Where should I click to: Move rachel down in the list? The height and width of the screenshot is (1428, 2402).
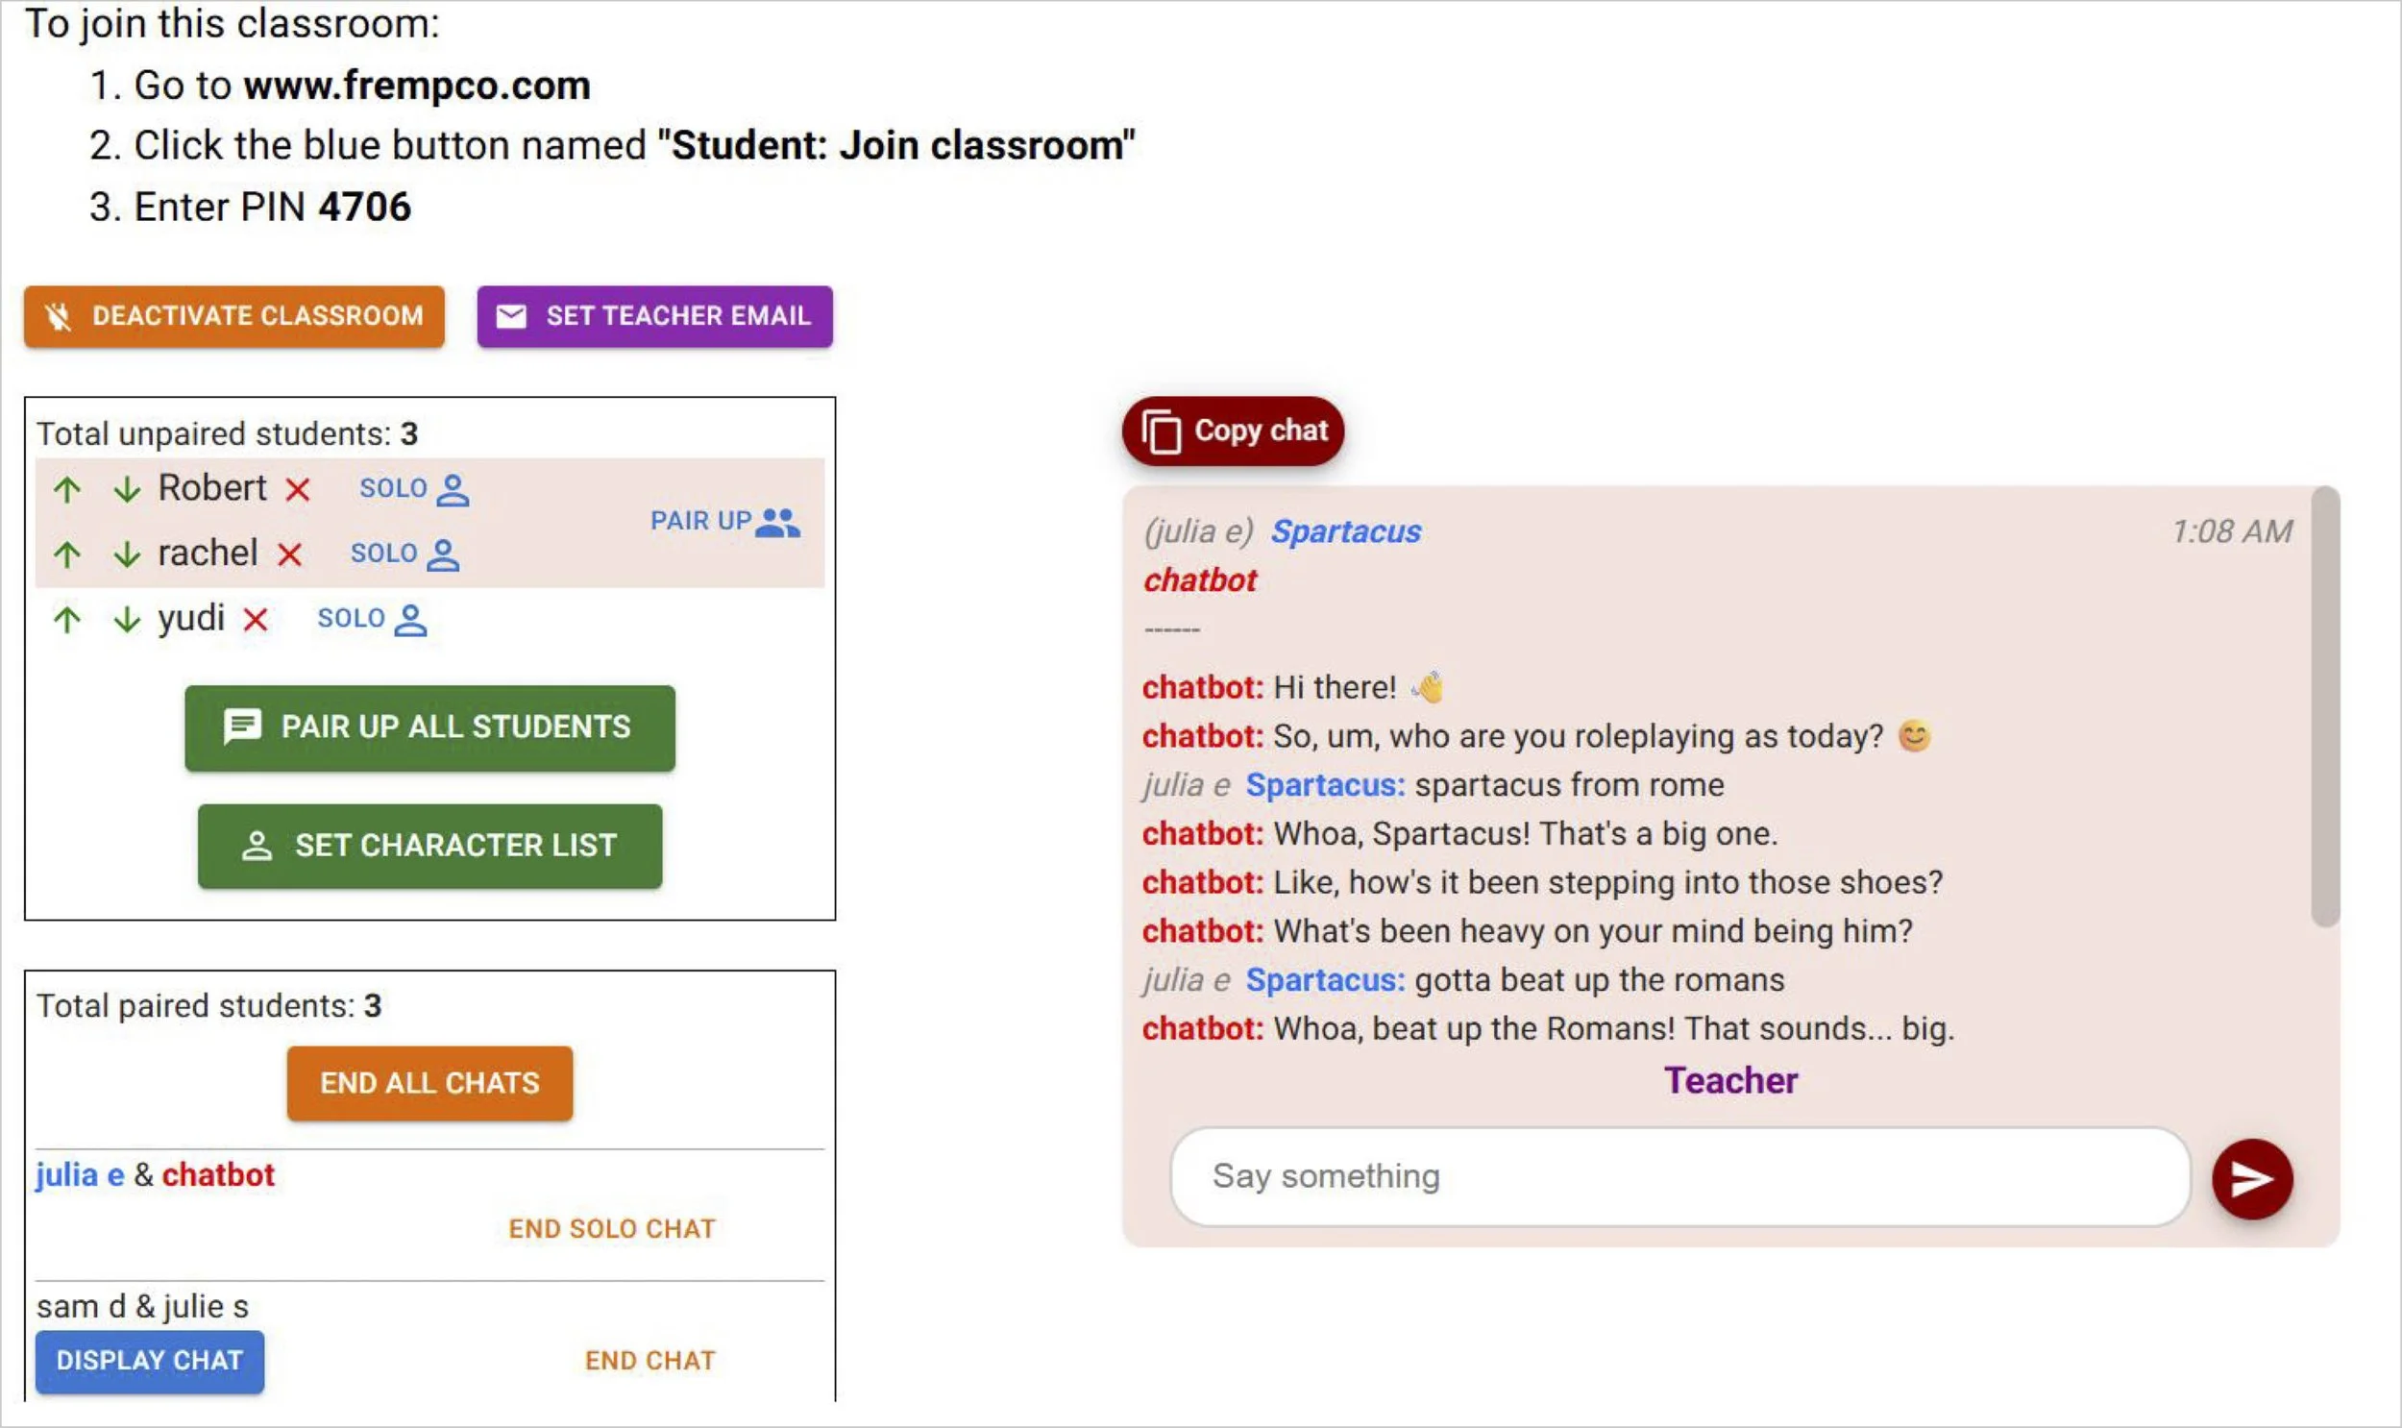pos(127,554)
